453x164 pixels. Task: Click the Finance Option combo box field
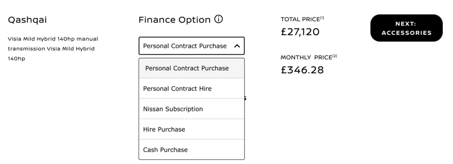click(x=191, y=46)
